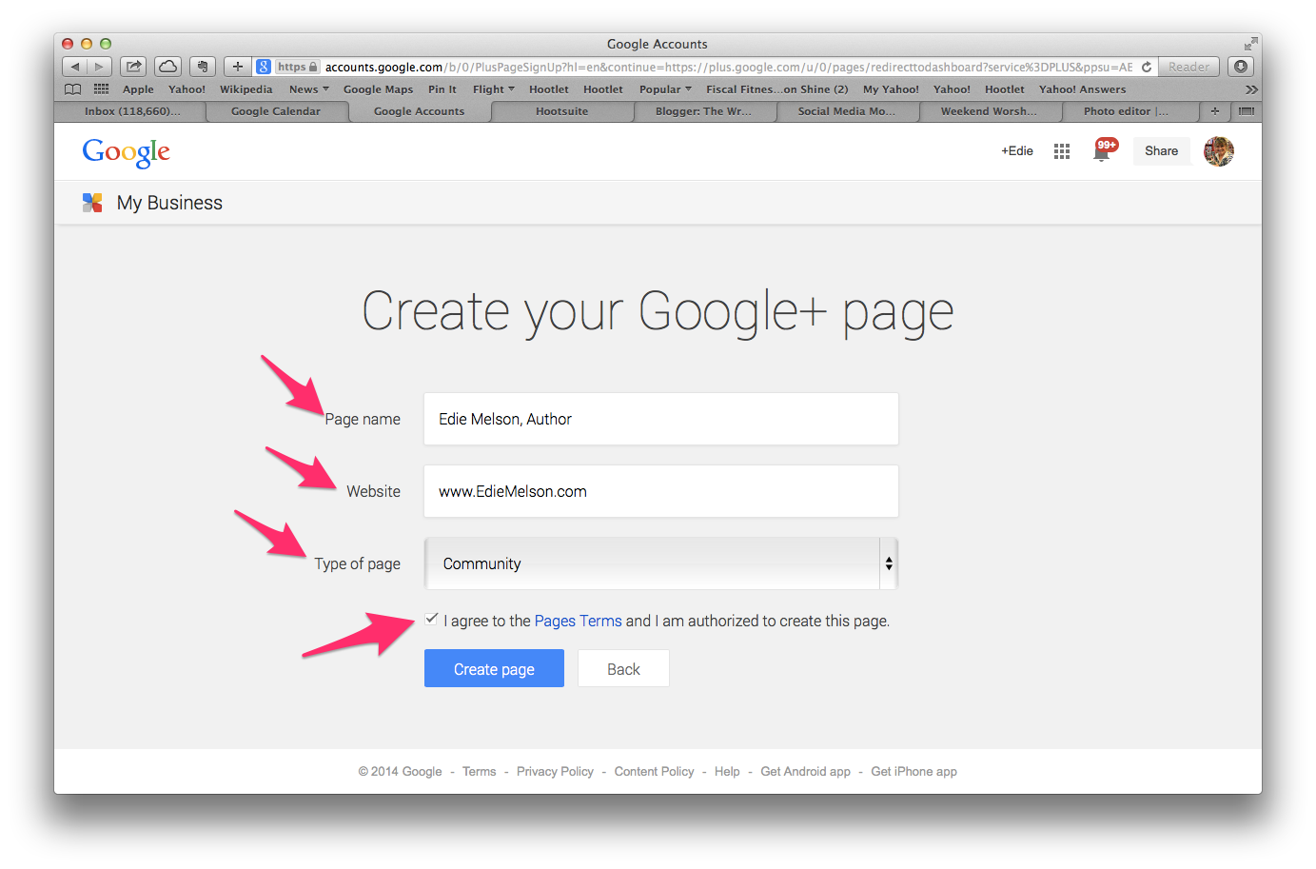The width and height of the screenshot is (1316, 869).
Task: Open the Privacy Policy footer link
Action: [x=555, y=771]
